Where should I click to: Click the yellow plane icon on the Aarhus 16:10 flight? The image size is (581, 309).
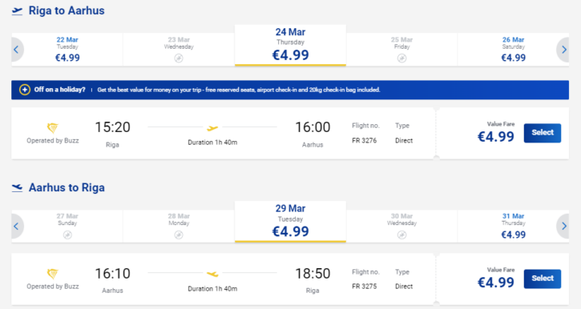click(x=212, y=275)
